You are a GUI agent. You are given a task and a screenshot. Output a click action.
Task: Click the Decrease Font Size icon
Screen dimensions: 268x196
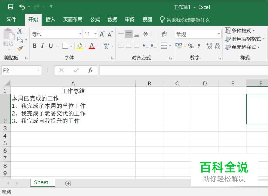110,34
